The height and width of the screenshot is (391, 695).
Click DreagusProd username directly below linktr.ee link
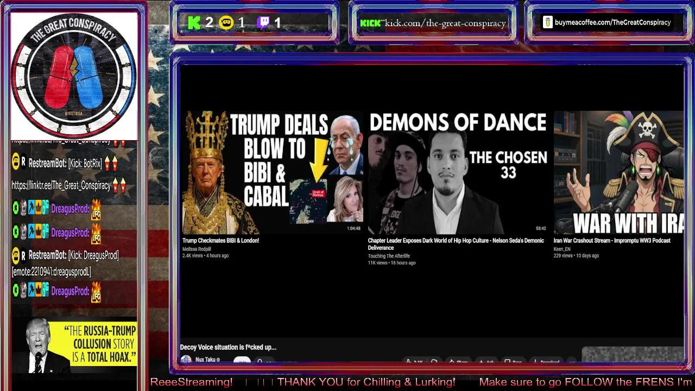70,209
